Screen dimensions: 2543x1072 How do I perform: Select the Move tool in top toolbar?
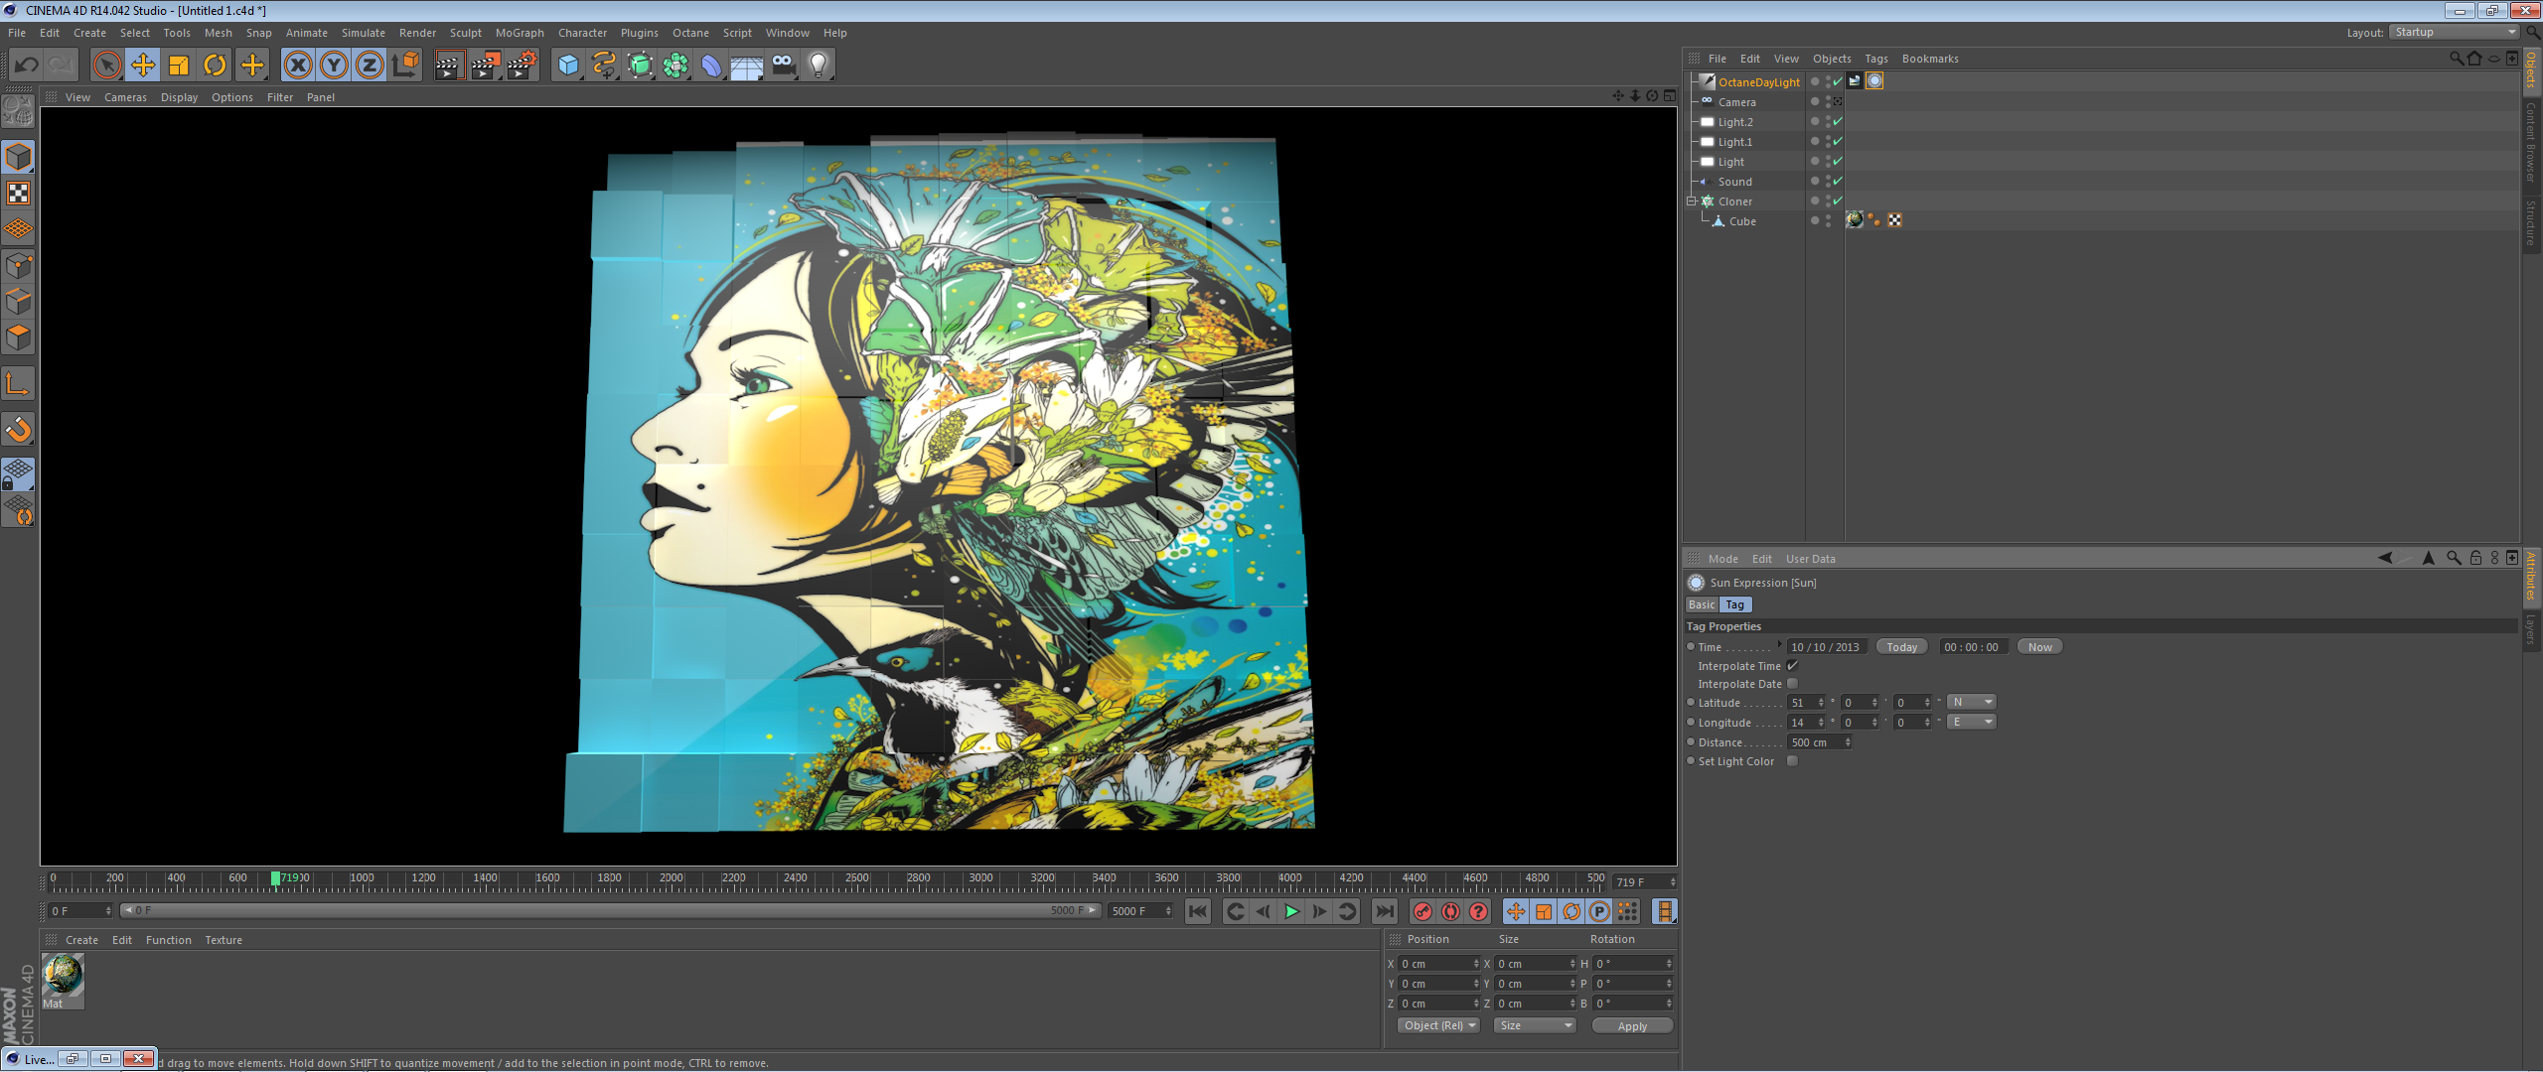point(143,66)
